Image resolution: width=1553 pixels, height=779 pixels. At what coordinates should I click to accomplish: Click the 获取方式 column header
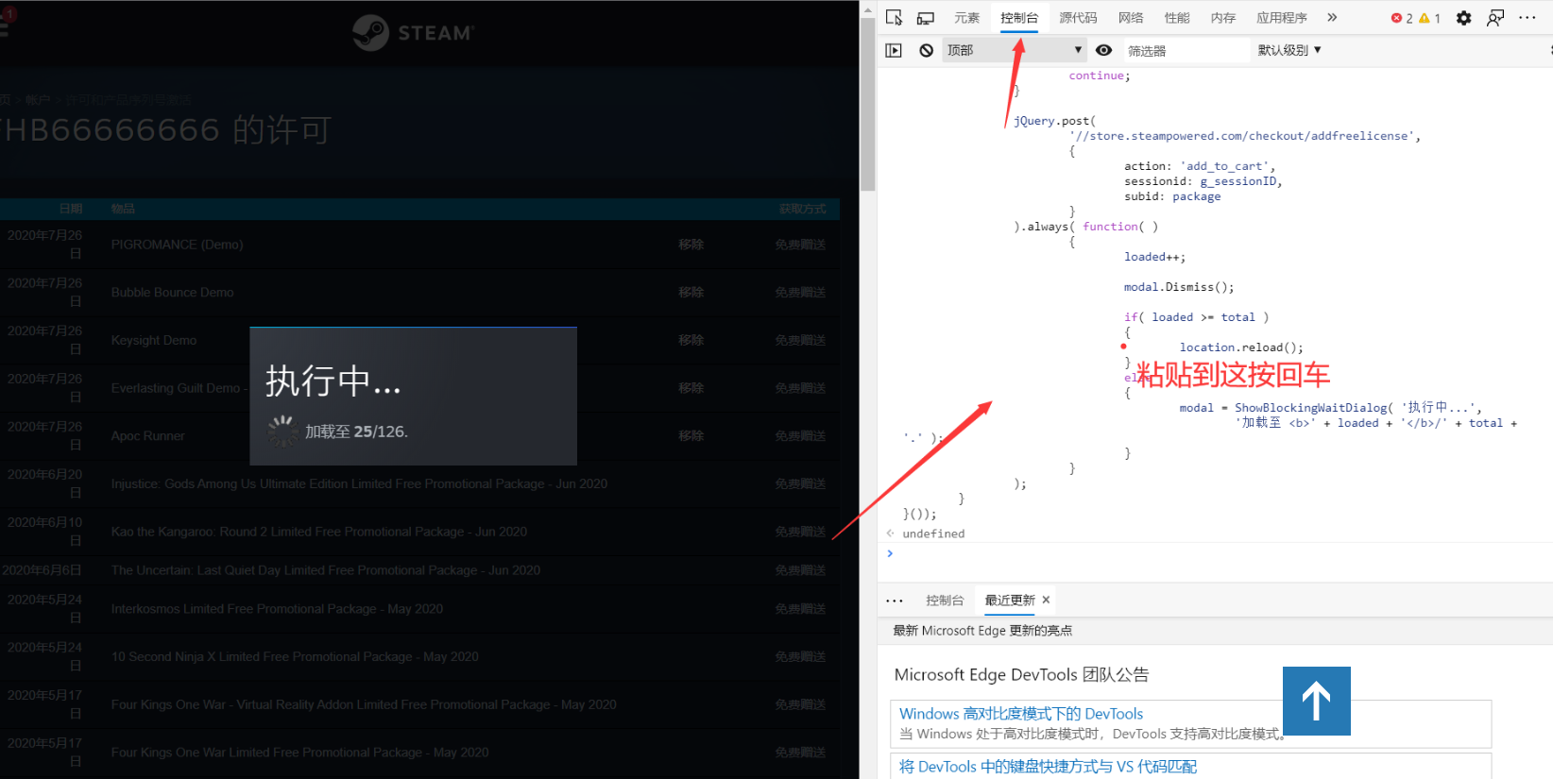tap(802, 209)
